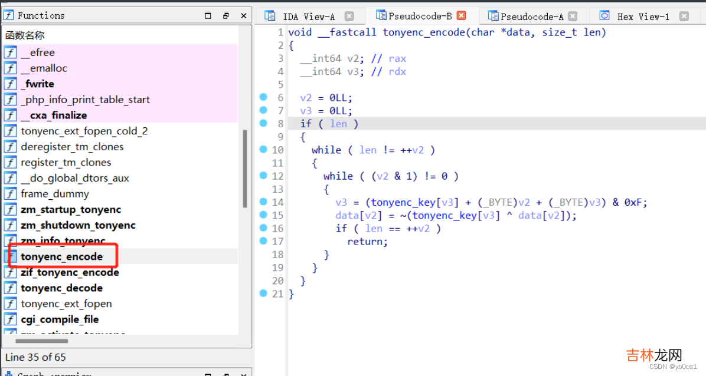Click the Functions list horizontal scrollbar
The width and height of the screenshot is (706, 376).
41,341
